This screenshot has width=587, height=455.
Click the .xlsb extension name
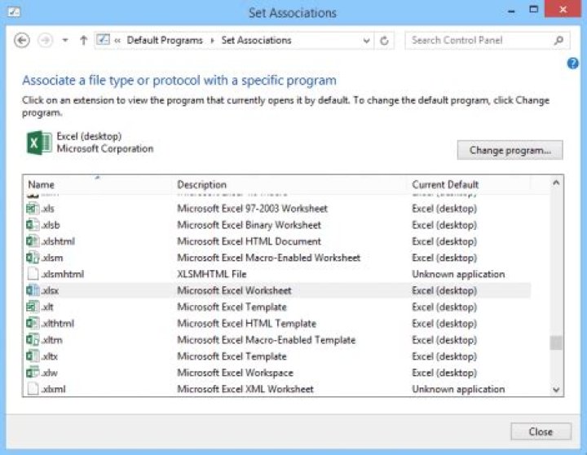click(x=51, y=225)
